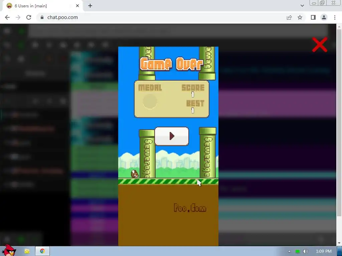The image size is (342, 256).
Task: Open the tab search dropdown
Action: tap(302, 6)
